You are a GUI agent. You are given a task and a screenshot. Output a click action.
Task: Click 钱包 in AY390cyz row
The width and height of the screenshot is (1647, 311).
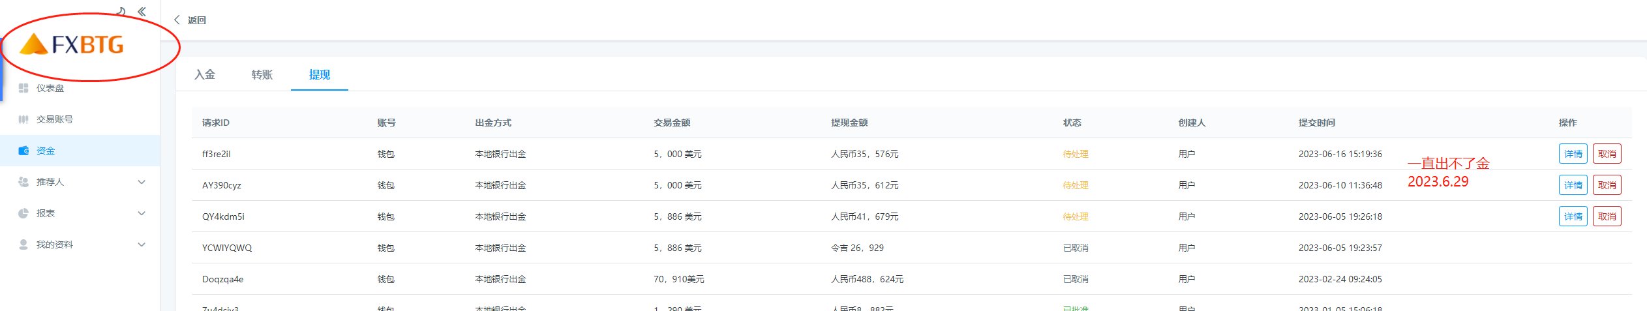click(x=386, y=185)
